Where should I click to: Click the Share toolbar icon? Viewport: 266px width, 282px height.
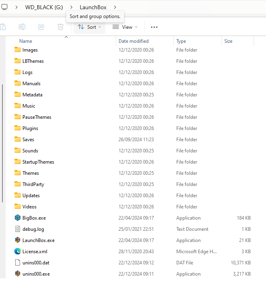tap(41, 27)
